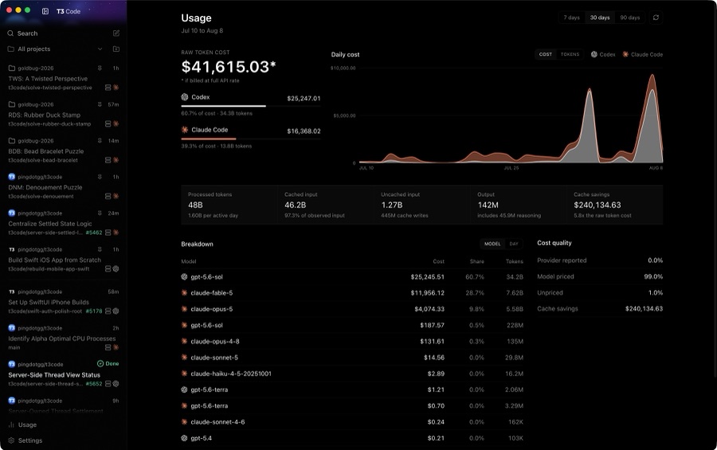Switch breakdown to DAY view

[x=514, y=244]
